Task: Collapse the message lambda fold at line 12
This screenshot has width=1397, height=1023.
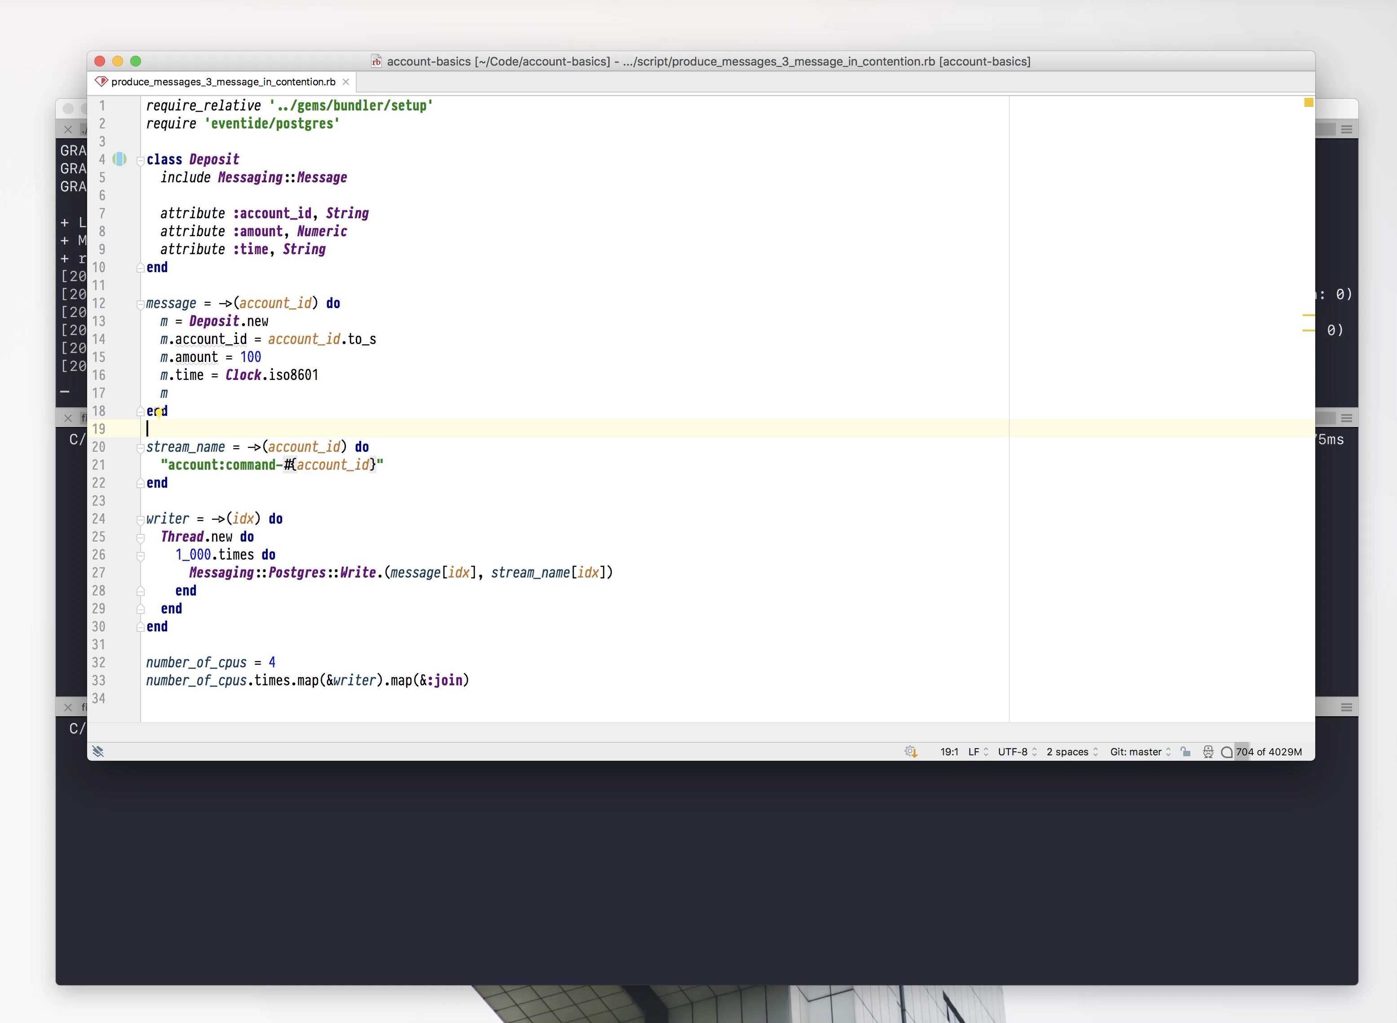Action: pyautogui.click(x=141, y=304)
